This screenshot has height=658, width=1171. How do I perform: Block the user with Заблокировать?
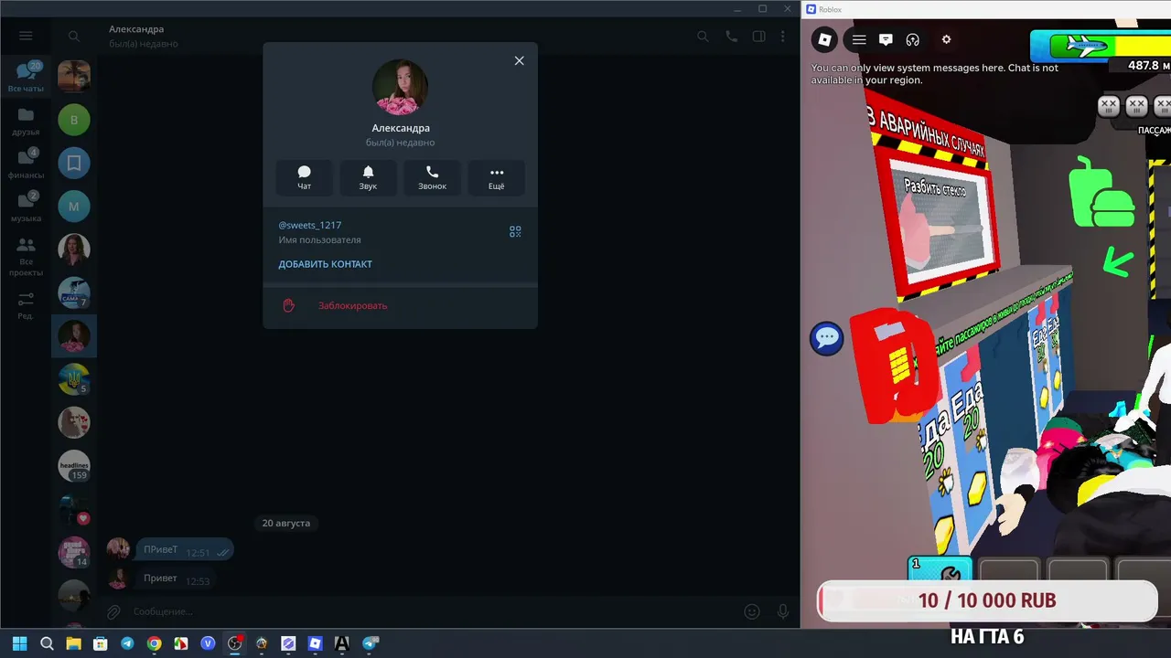tap(353, 305)
